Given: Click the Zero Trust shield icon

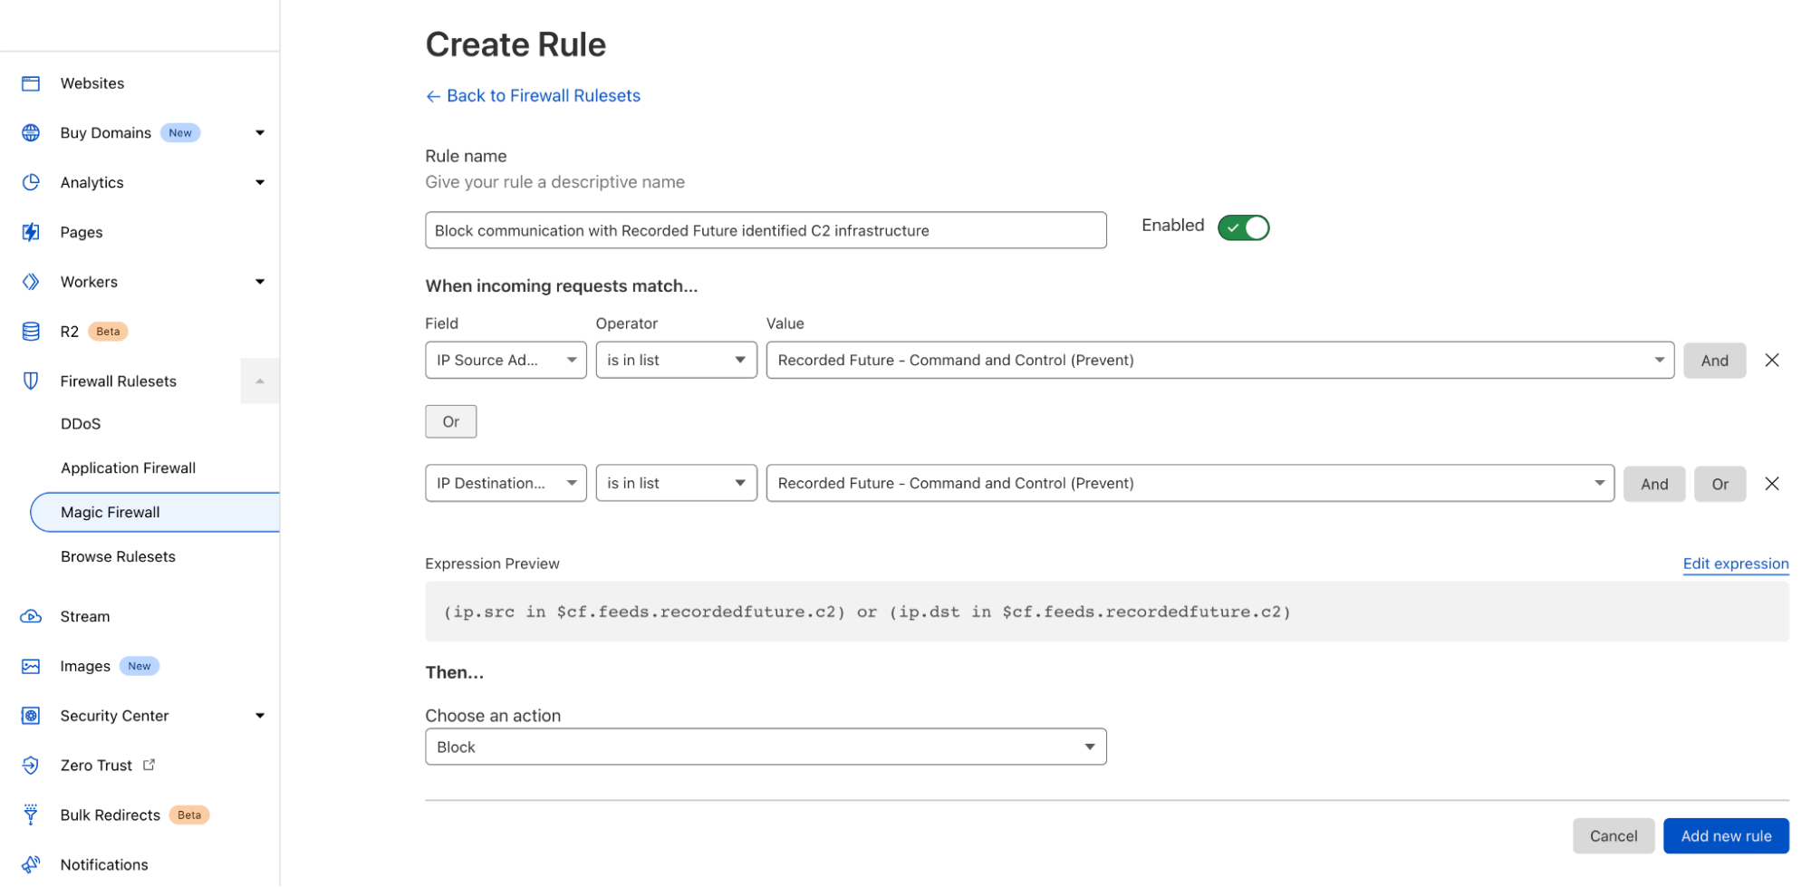Looking at the screenshot, I should [31, 766].
